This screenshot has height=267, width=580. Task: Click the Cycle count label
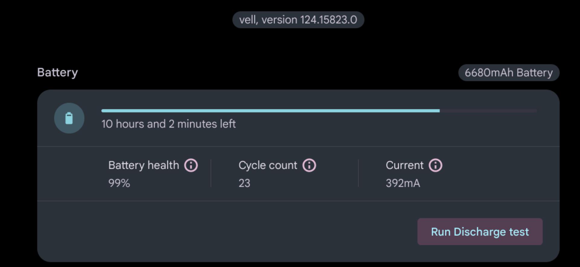[x=268, y=165]
